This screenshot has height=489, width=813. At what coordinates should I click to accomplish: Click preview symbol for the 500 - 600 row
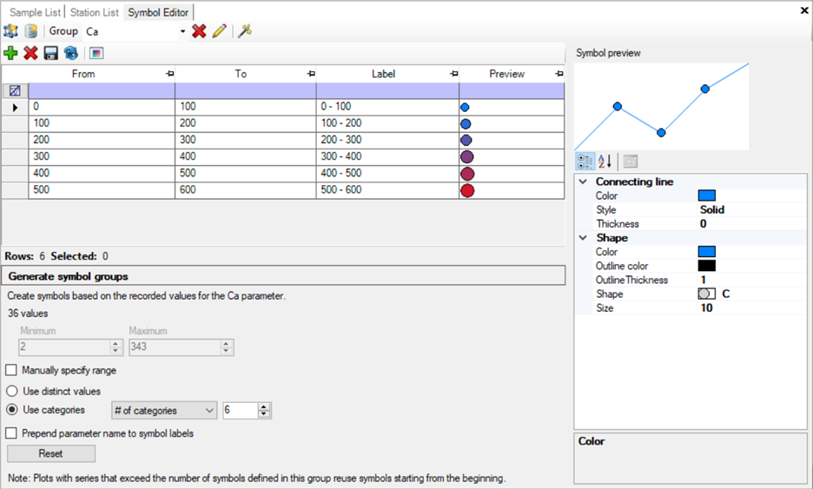click(467, 191)
